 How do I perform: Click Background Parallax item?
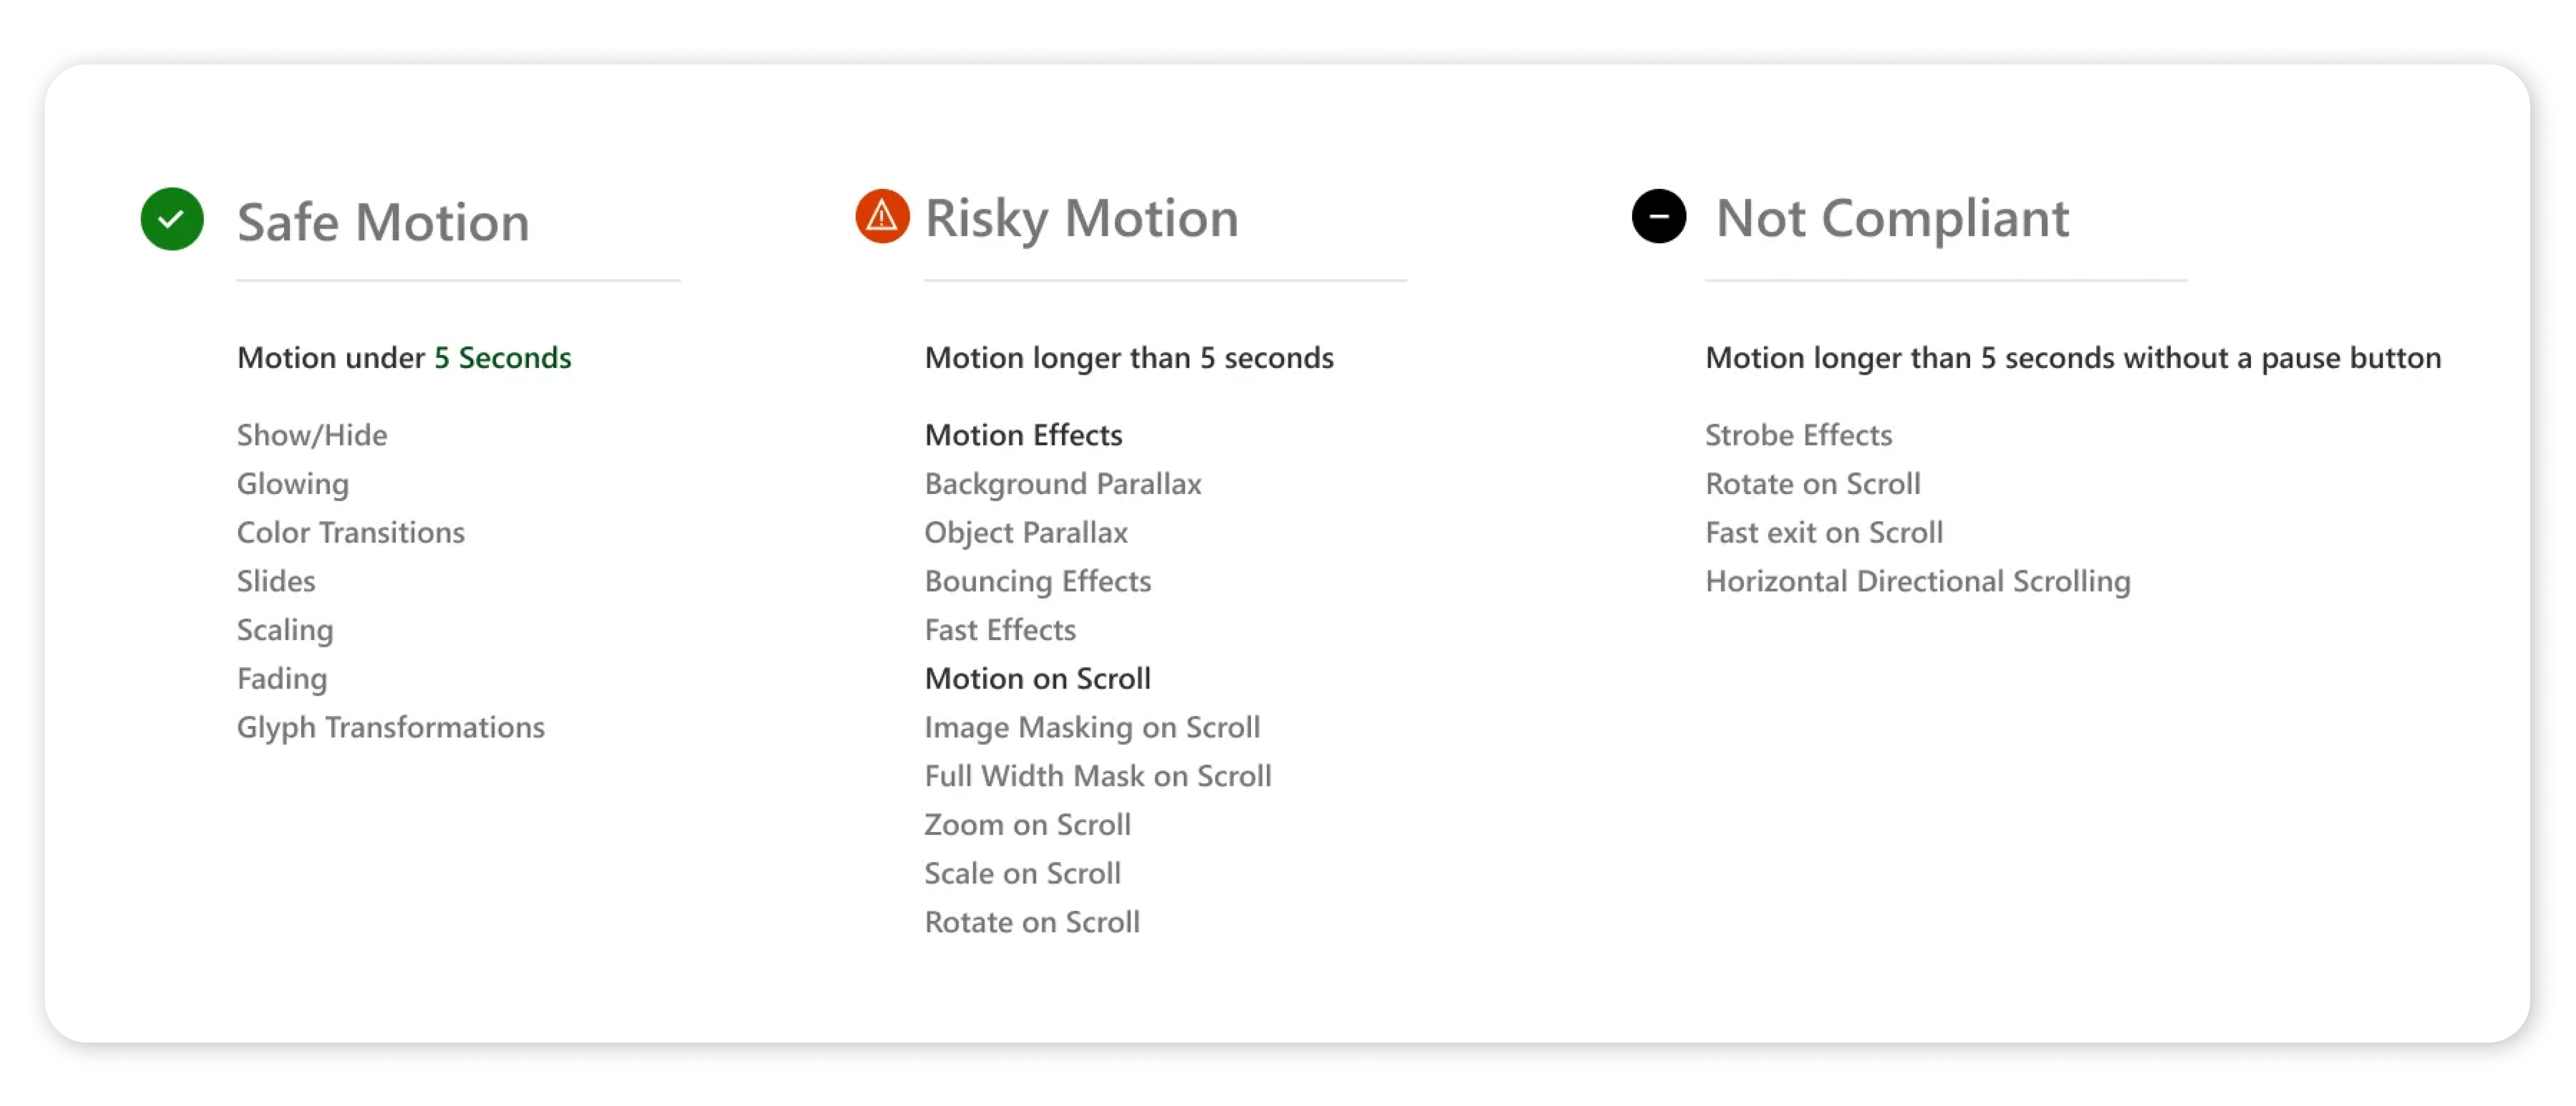(1063, 484)
